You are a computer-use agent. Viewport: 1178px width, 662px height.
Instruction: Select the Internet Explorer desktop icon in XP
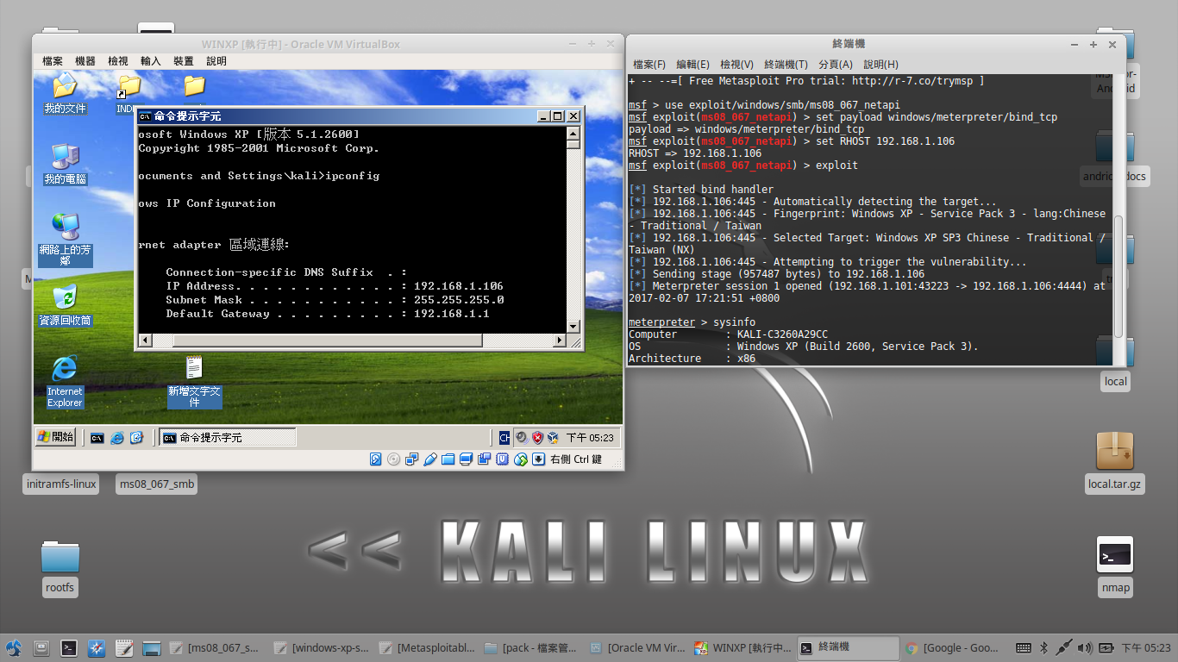(65, 382)
